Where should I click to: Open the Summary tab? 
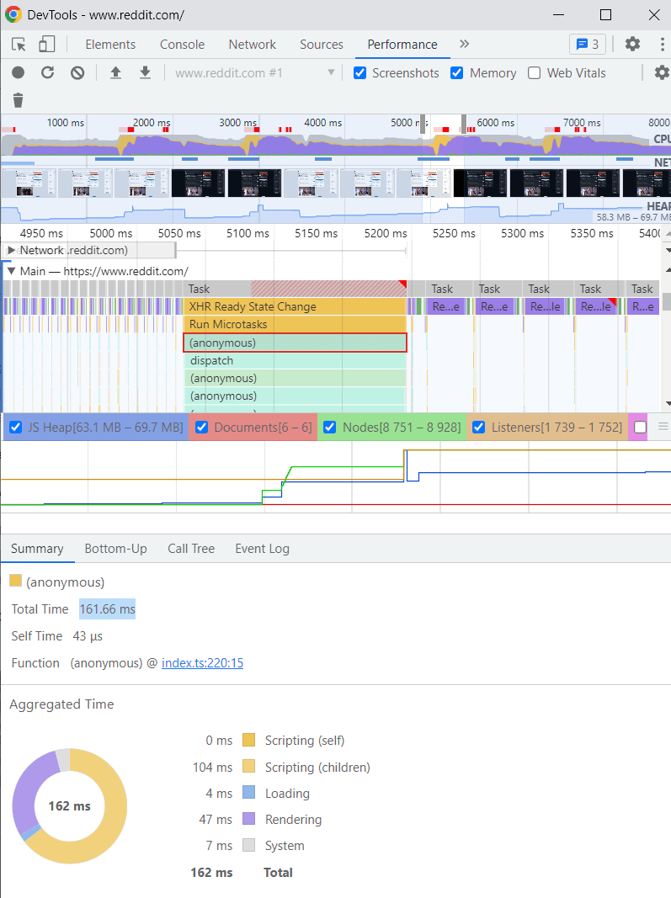pyautogui.click(x=37, y=549)
